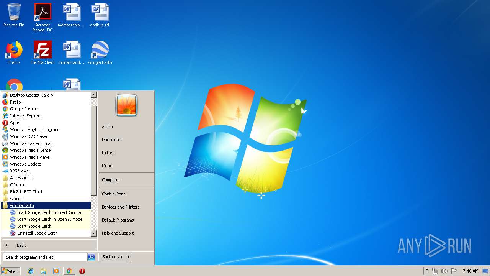The image size is (490, 276).
Task: Launch Windows Media Player from programs list
Action: point(46,157)
